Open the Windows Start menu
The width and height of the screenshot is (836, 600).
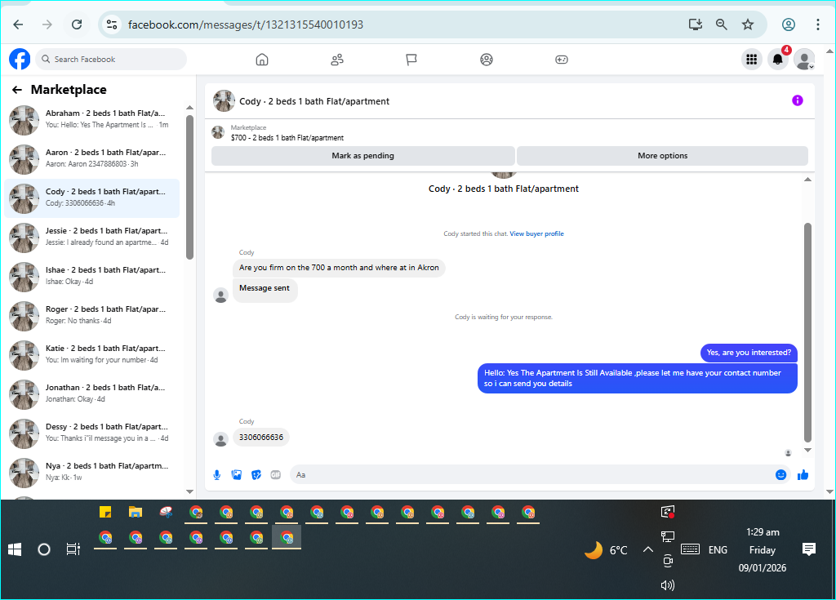15,549
